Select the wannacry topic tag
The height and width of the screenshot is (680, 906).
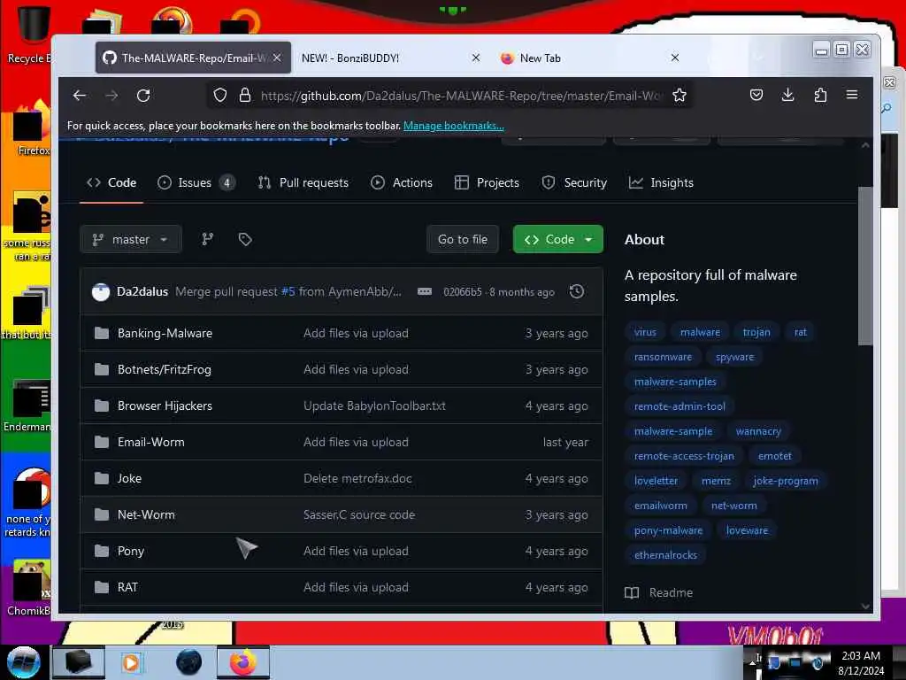[758, 431]
